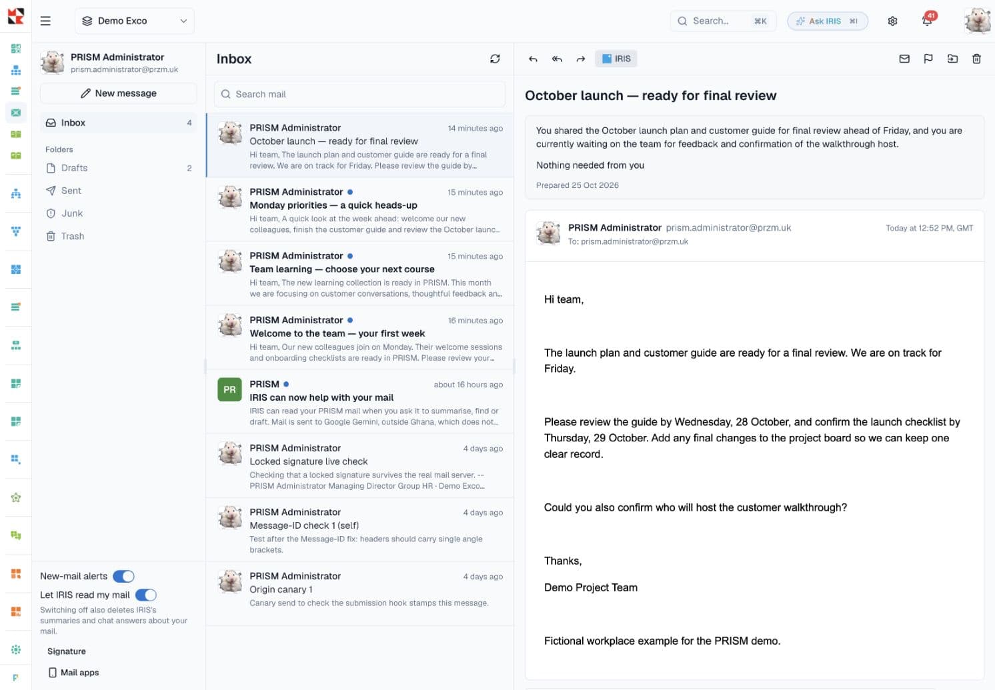Open IRIS can now help with your mail

click(359, 401)
